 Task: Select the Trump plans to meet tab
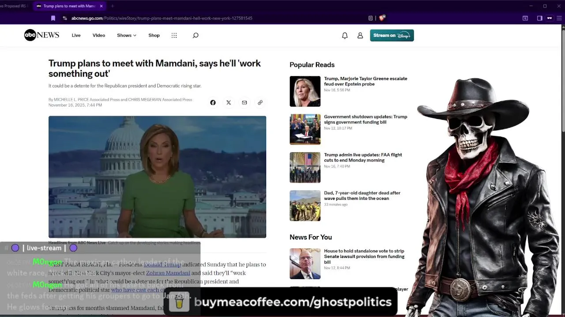pyautogui.click(x=69, y=6)
